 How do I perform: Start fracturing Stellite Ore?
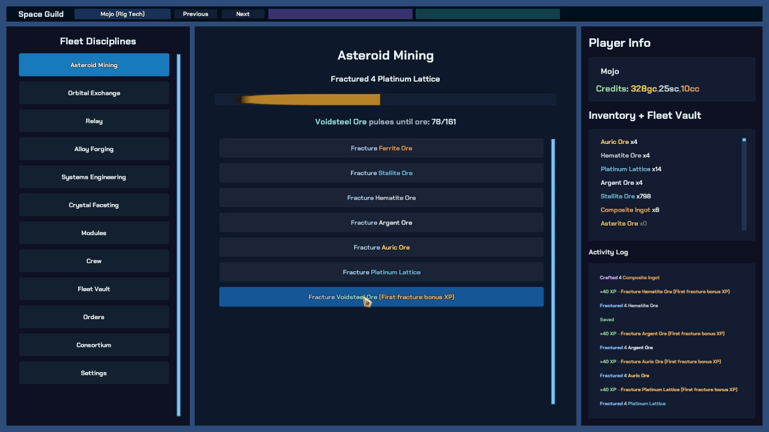pyautogui.click(x=381, y=173)
